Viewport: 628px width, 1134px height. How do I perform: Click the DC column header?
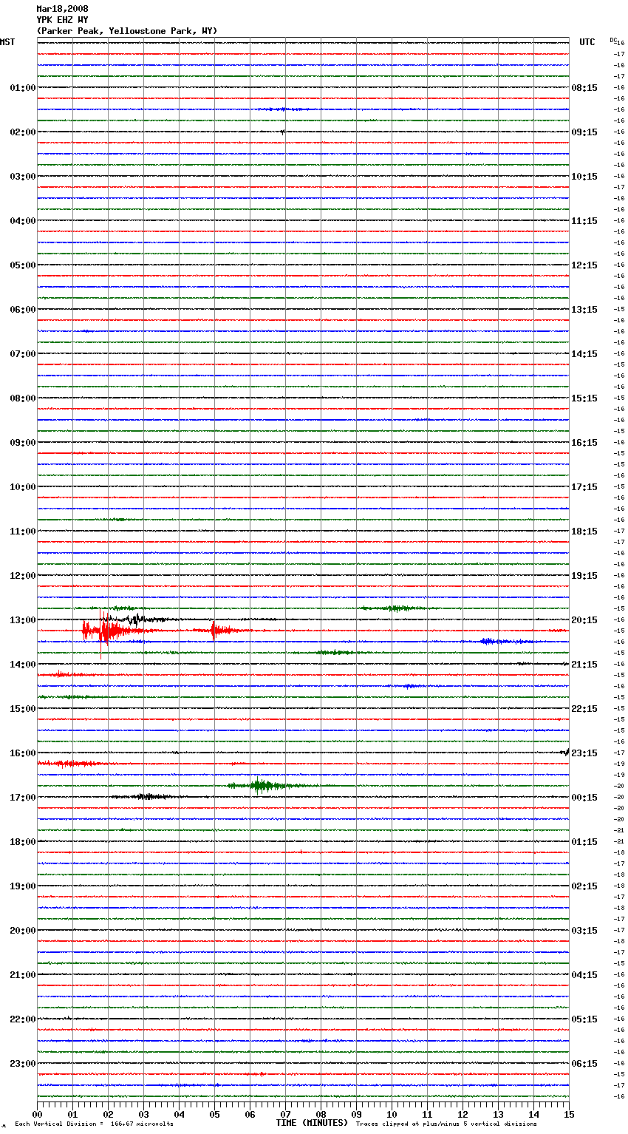coord(612,40)
